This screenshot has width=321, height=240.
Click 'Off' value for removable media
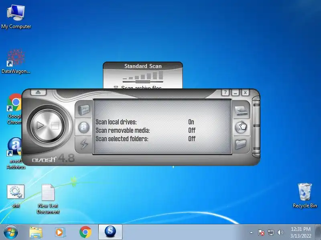click(x=192, y=130)
